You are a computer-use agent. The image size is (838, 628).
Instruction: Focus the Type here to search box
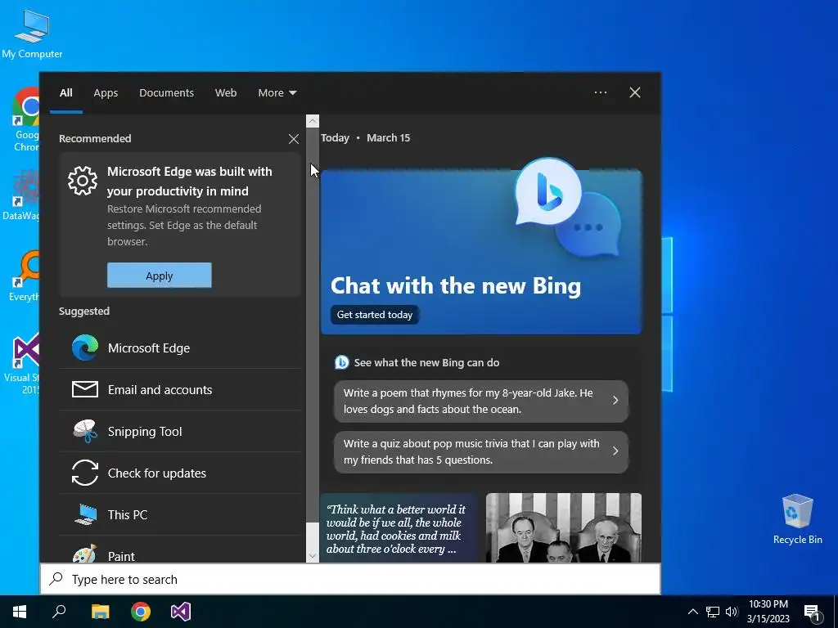tap(350, 580)
